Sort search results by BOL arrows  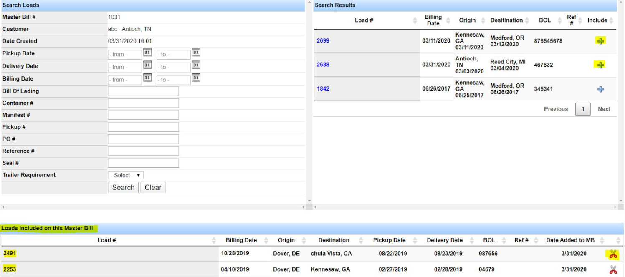[x=560, y=20]
